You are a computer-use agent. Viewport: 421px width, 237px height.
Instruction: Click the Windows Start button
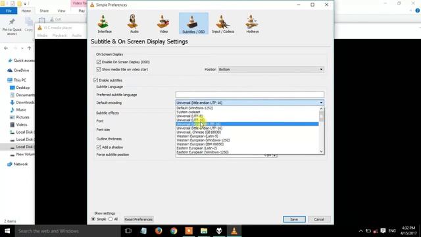[x=7, y=231]
